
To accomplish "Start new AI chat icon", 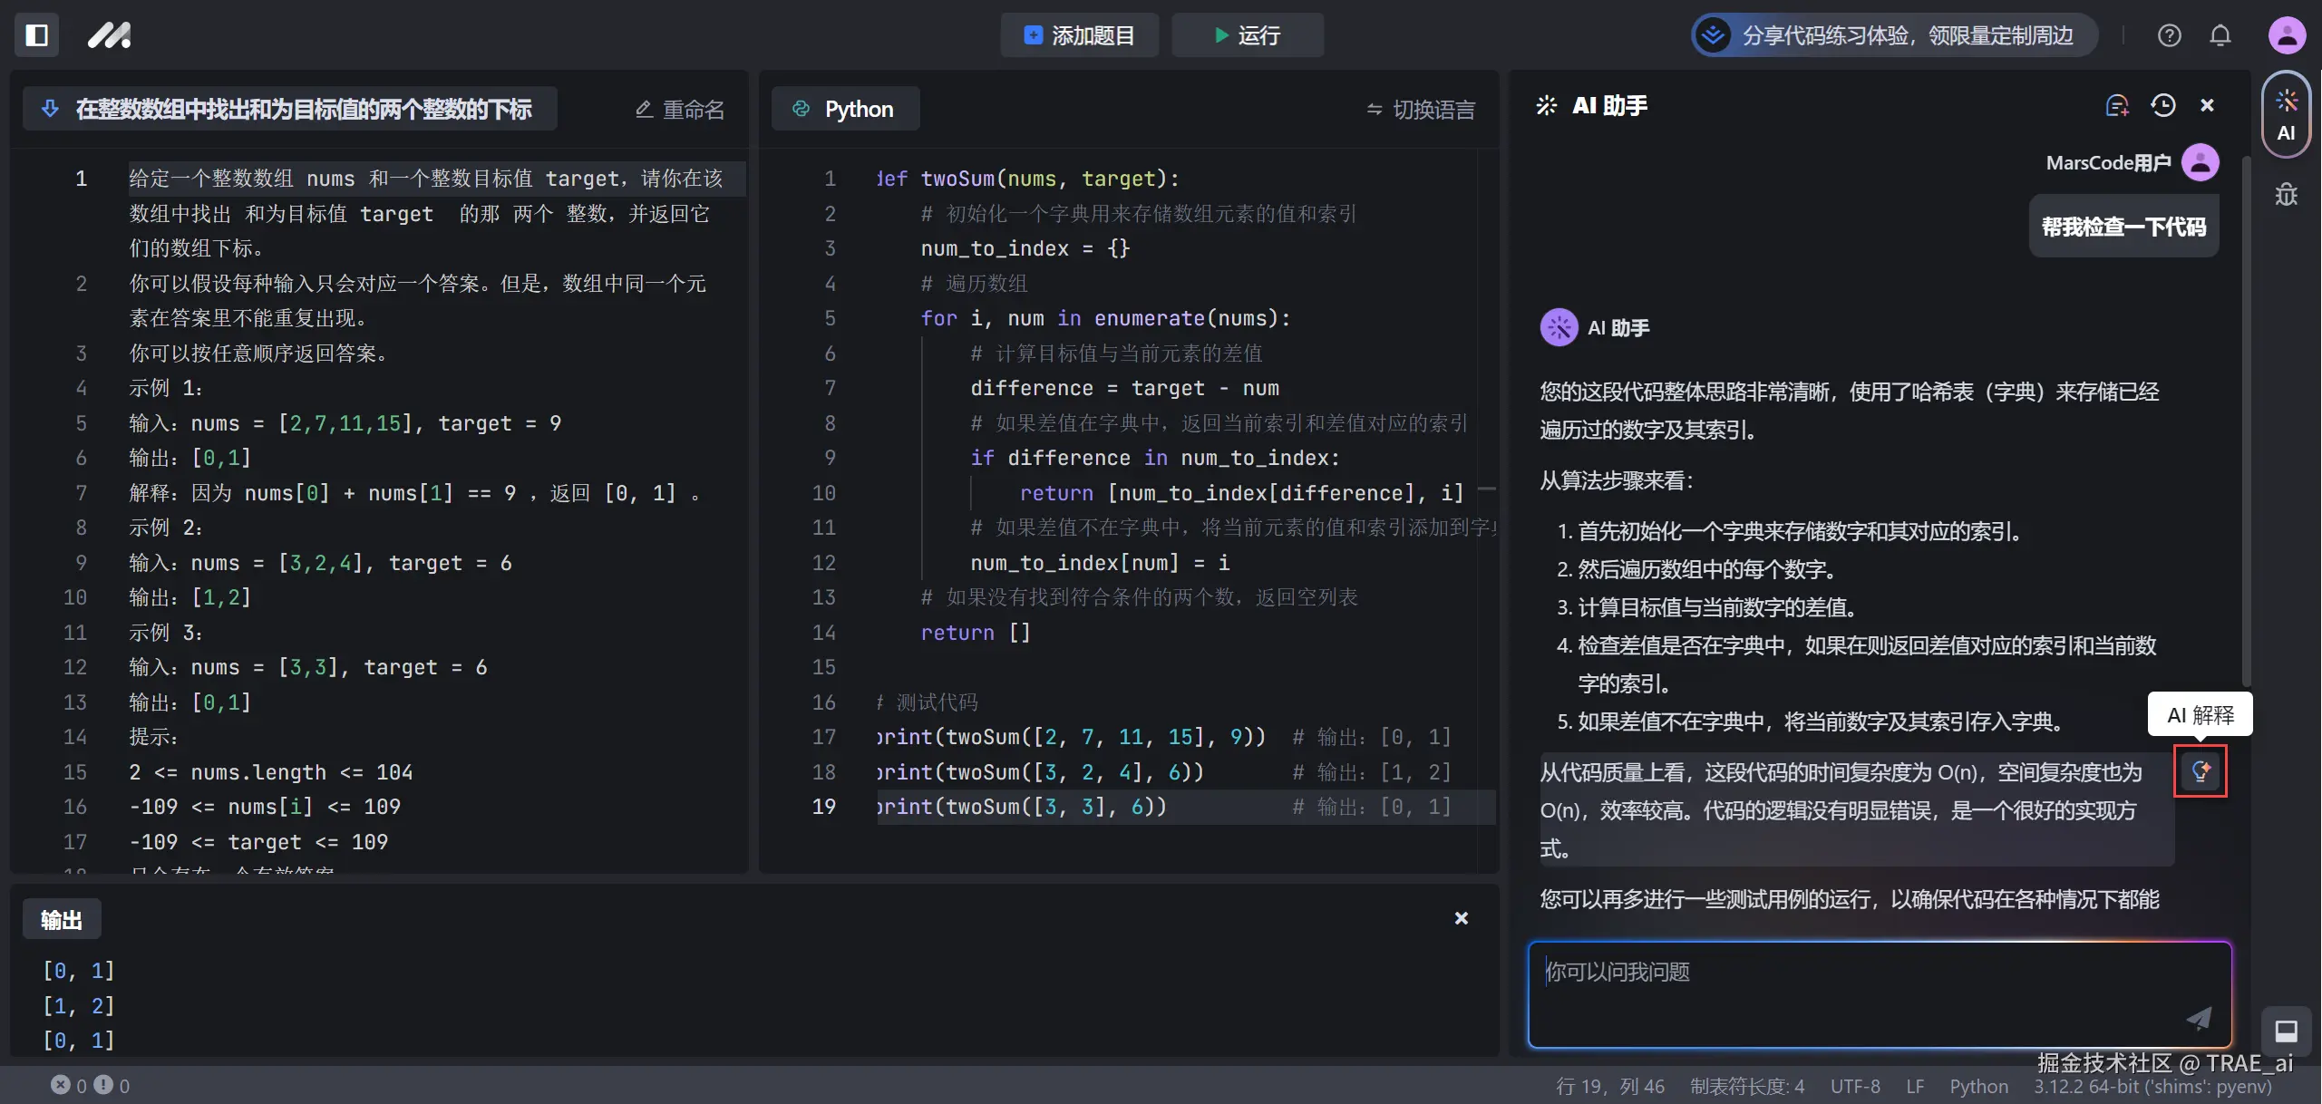I will pos(2116,106).
